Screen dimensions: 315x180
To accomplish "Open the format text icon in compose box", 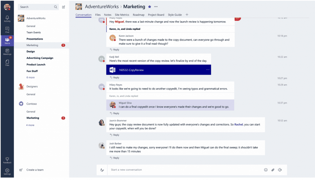I will pos(102,170).
